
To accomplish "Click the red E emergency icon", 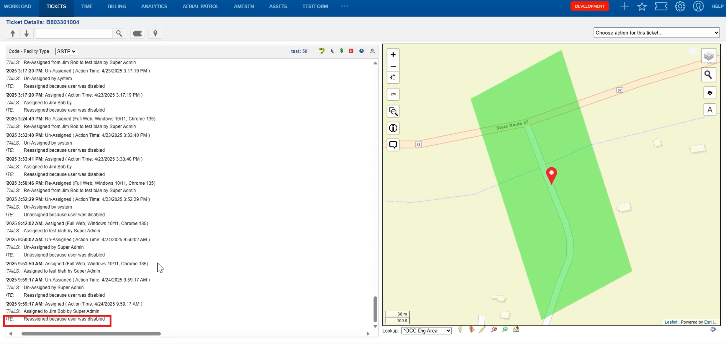I will click(351, 51).
